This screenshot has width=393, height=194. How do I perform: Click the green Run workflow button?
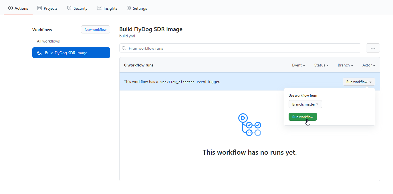click(x=303, y=117)
